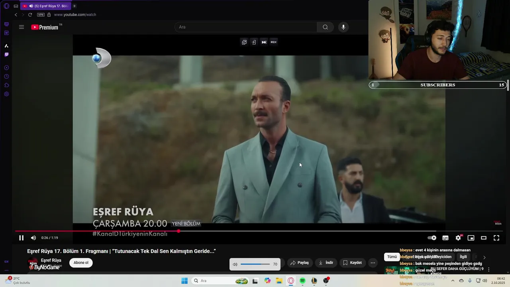The width and height of the screenshot is (510, 287).
Task: Open more actions three-dot menu
Action: pos(373,263)
